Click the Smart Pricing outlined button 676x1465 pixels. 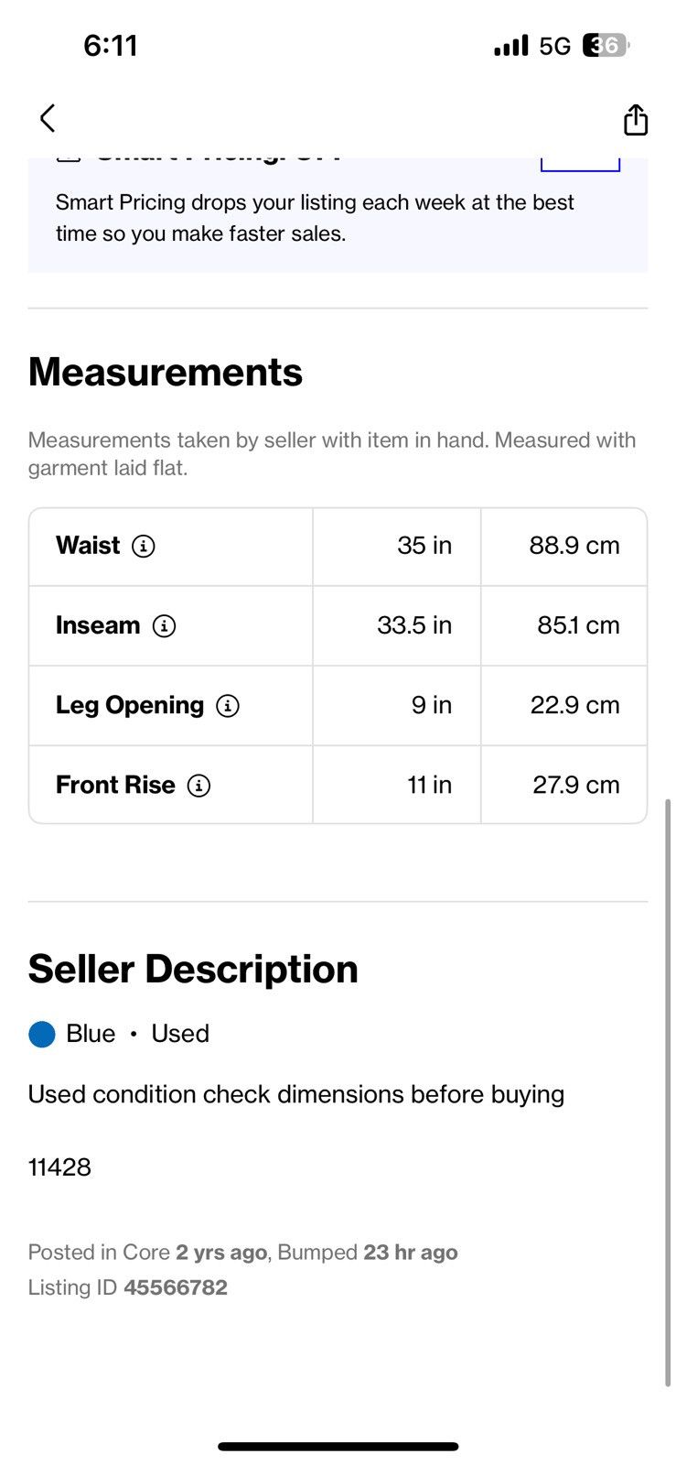(580, 164)
